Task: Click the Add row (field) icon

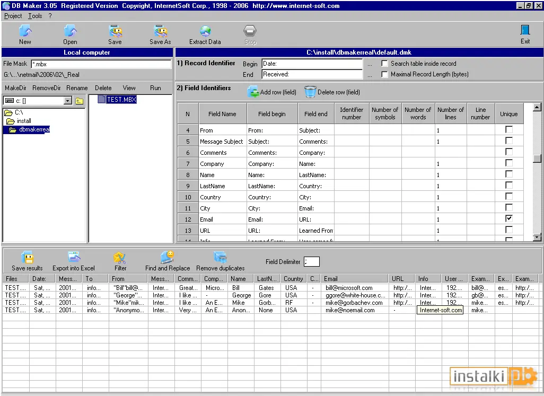Action: coord(253,92)
